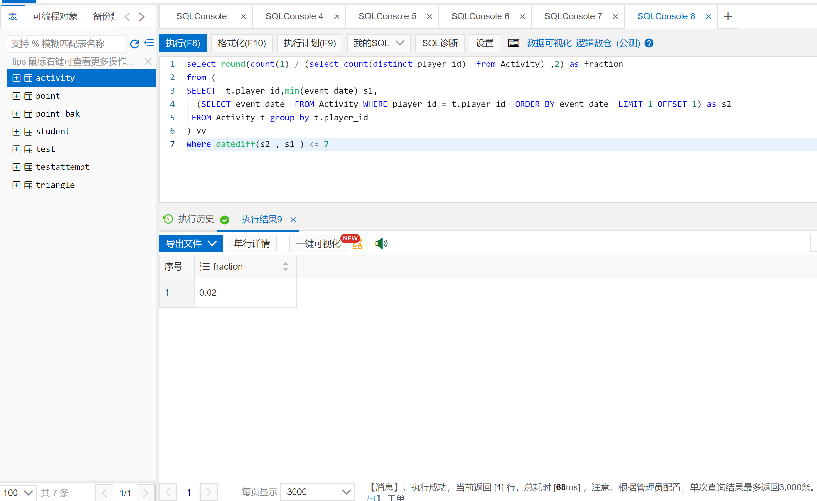
Task: Focus the table name search field
Action: pyautogui.click(x=66, y=44)
